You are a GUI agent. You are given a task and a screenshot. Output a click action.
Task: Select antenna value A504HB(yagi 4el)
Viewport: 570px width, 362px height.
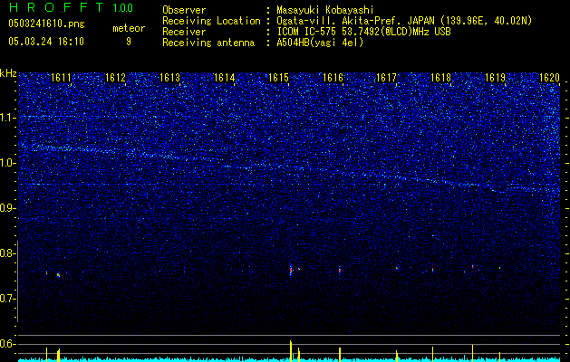pos(320,43)
